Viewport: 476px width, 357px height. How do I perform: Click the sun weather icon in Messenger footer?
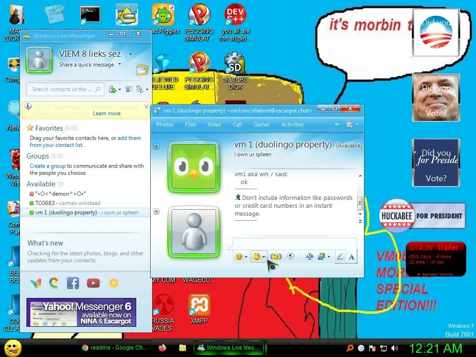coord(114,283)
